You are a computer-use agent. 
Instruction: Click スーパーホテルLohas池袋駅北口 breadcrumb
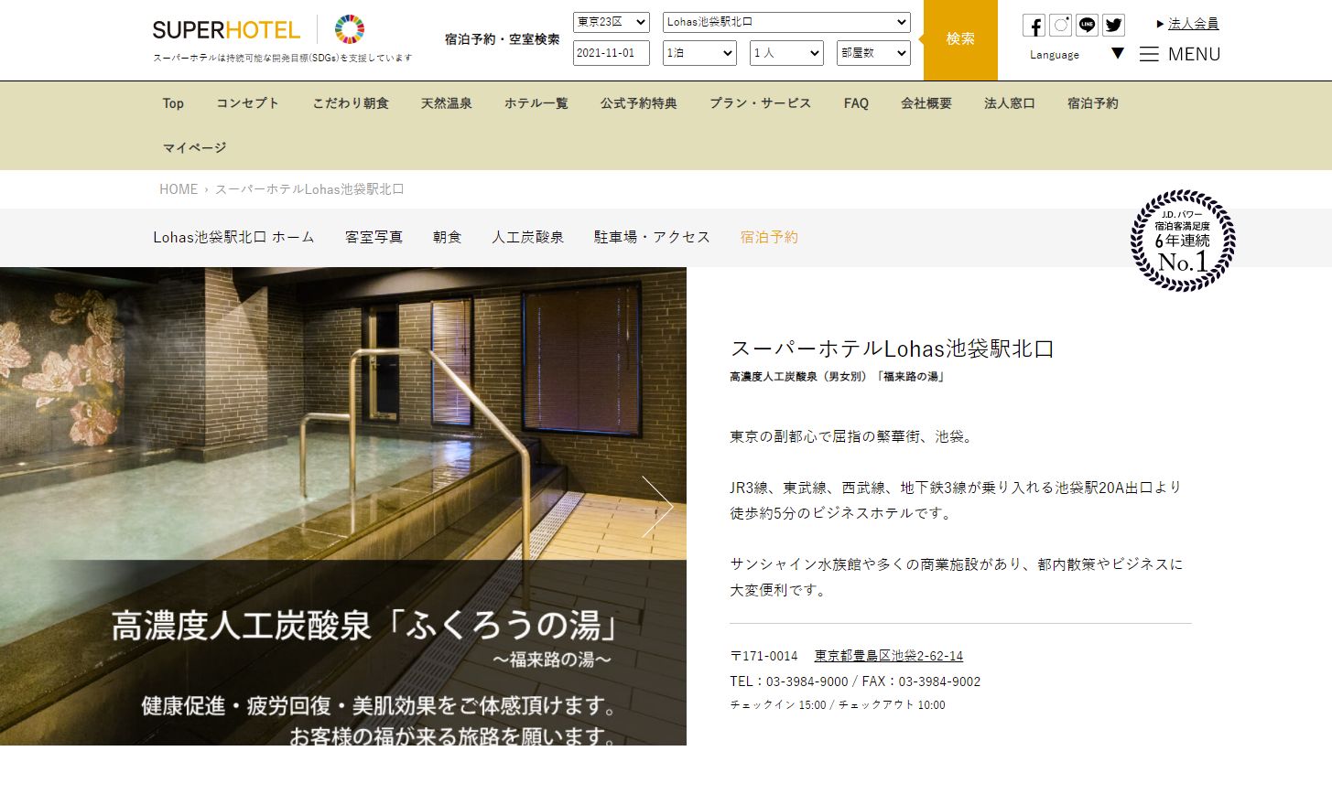[309, 189]
